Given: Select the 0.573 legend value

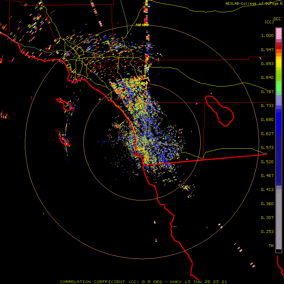Looking at the screenshot, I should [x=267, y=148].
